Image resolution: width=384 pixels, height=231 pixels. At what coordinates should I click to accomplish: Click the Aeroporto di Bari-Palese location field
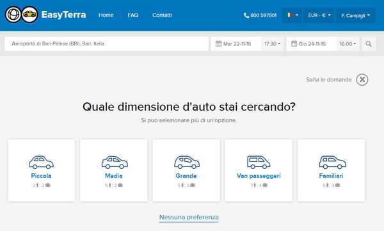pyautogui.click(x=106, y=44)
